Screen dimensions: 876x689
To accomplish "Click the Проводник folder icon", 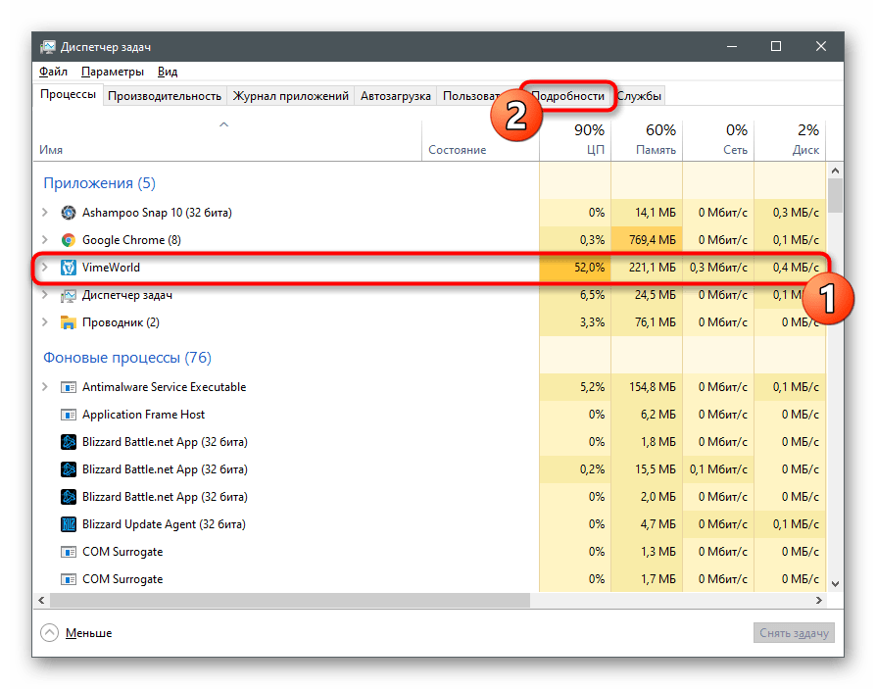I will tap(69, 322).
